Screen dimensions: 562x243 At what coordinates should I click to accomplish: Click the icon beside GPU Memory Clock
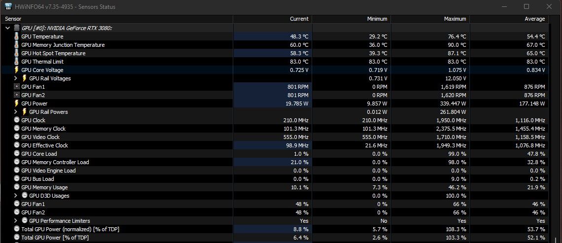[16, 128]
